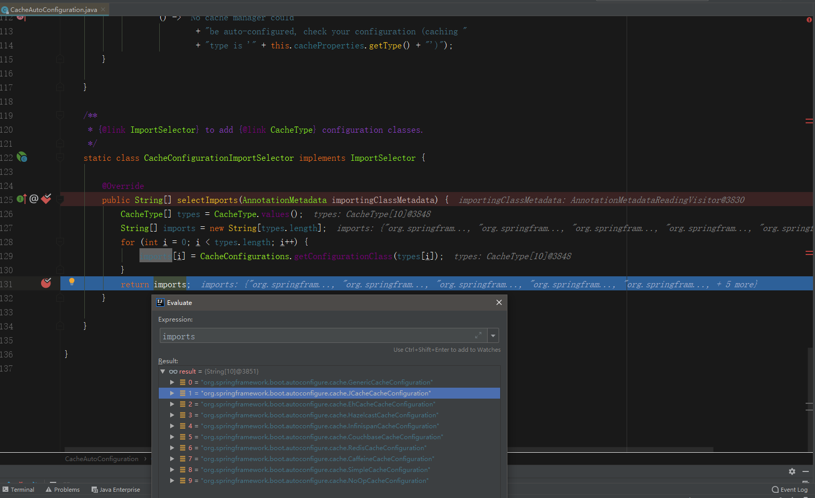Expand result item 3 HazelcastCacheConfiguration
Image resolution: width=815 pixels, height=498 pixels.
point(172,415)
